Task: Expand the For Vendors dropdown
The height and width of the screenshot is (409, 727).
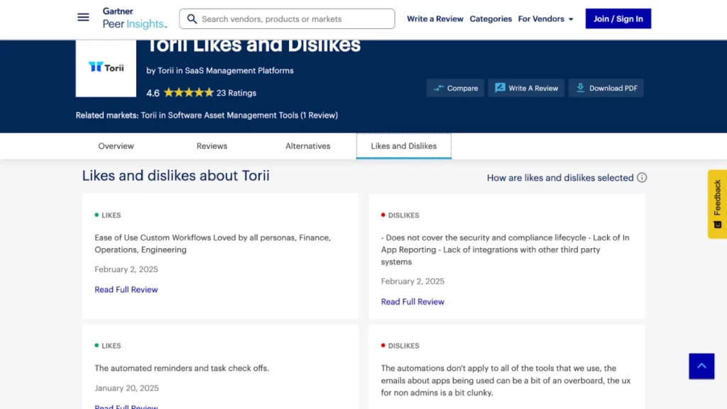Action: tap(546, 19)
